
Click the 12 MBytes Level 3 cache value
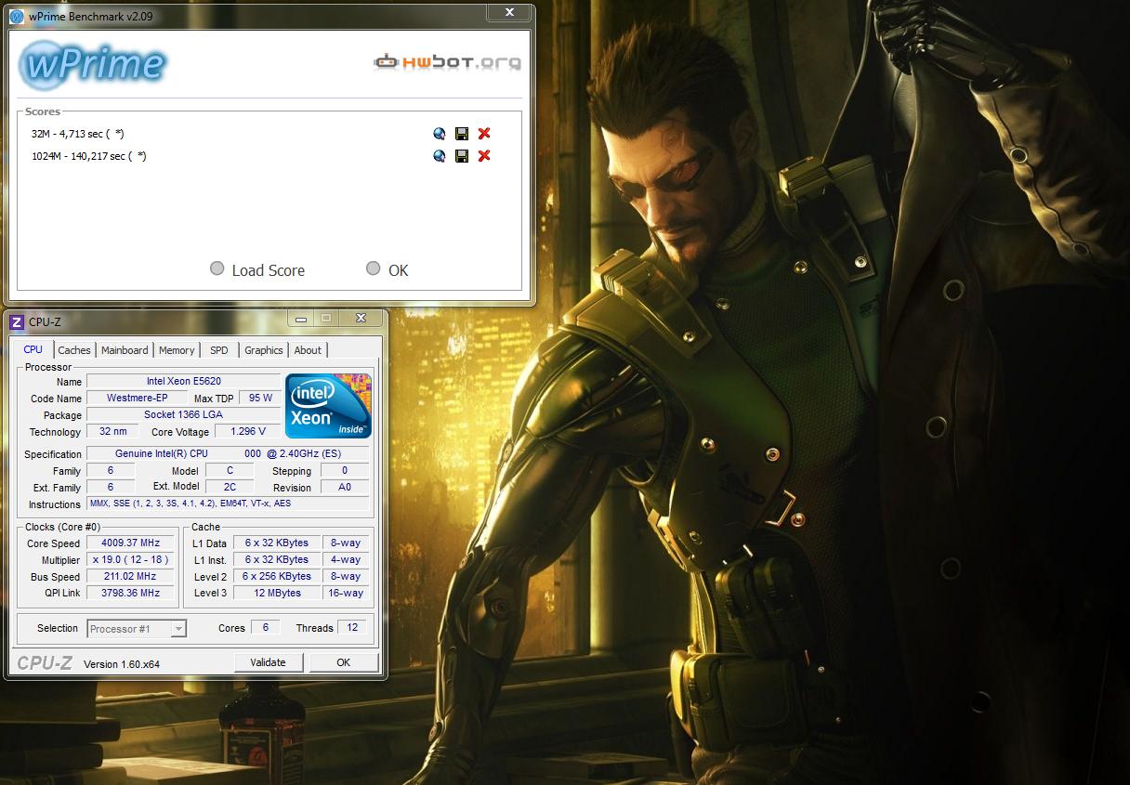coord(277,593)
